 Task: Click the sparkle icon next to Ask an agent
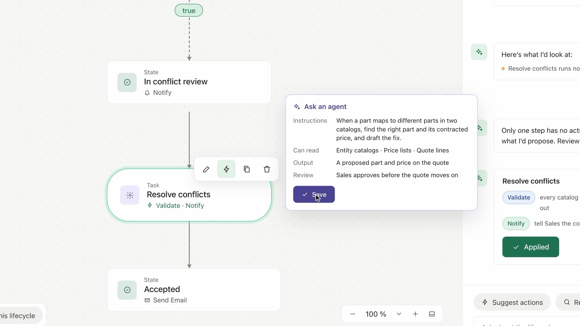[x=297, y=106]
